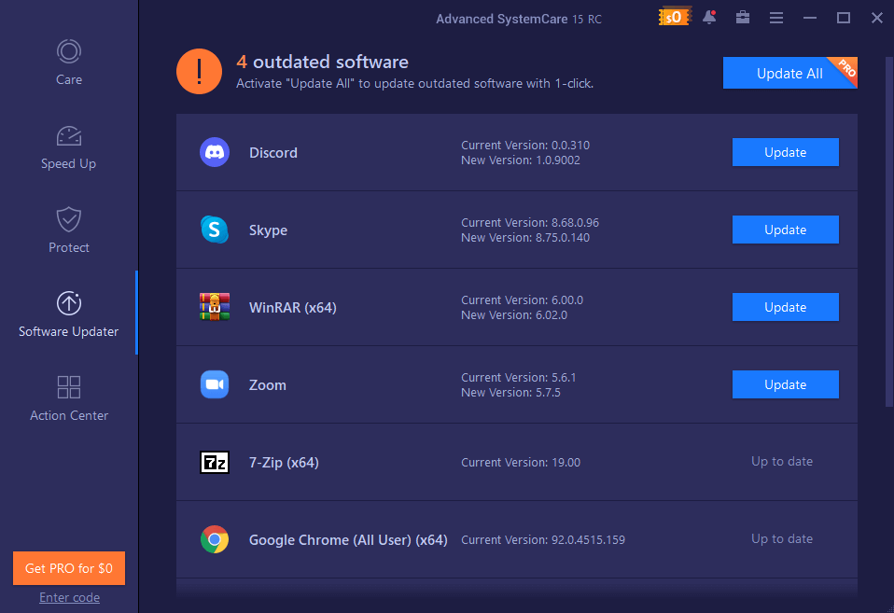Screen dimensions: 894x613
Task: Update Skype to version 8.75.0.140
Action: pyautogui.click(x=785, y=230)
